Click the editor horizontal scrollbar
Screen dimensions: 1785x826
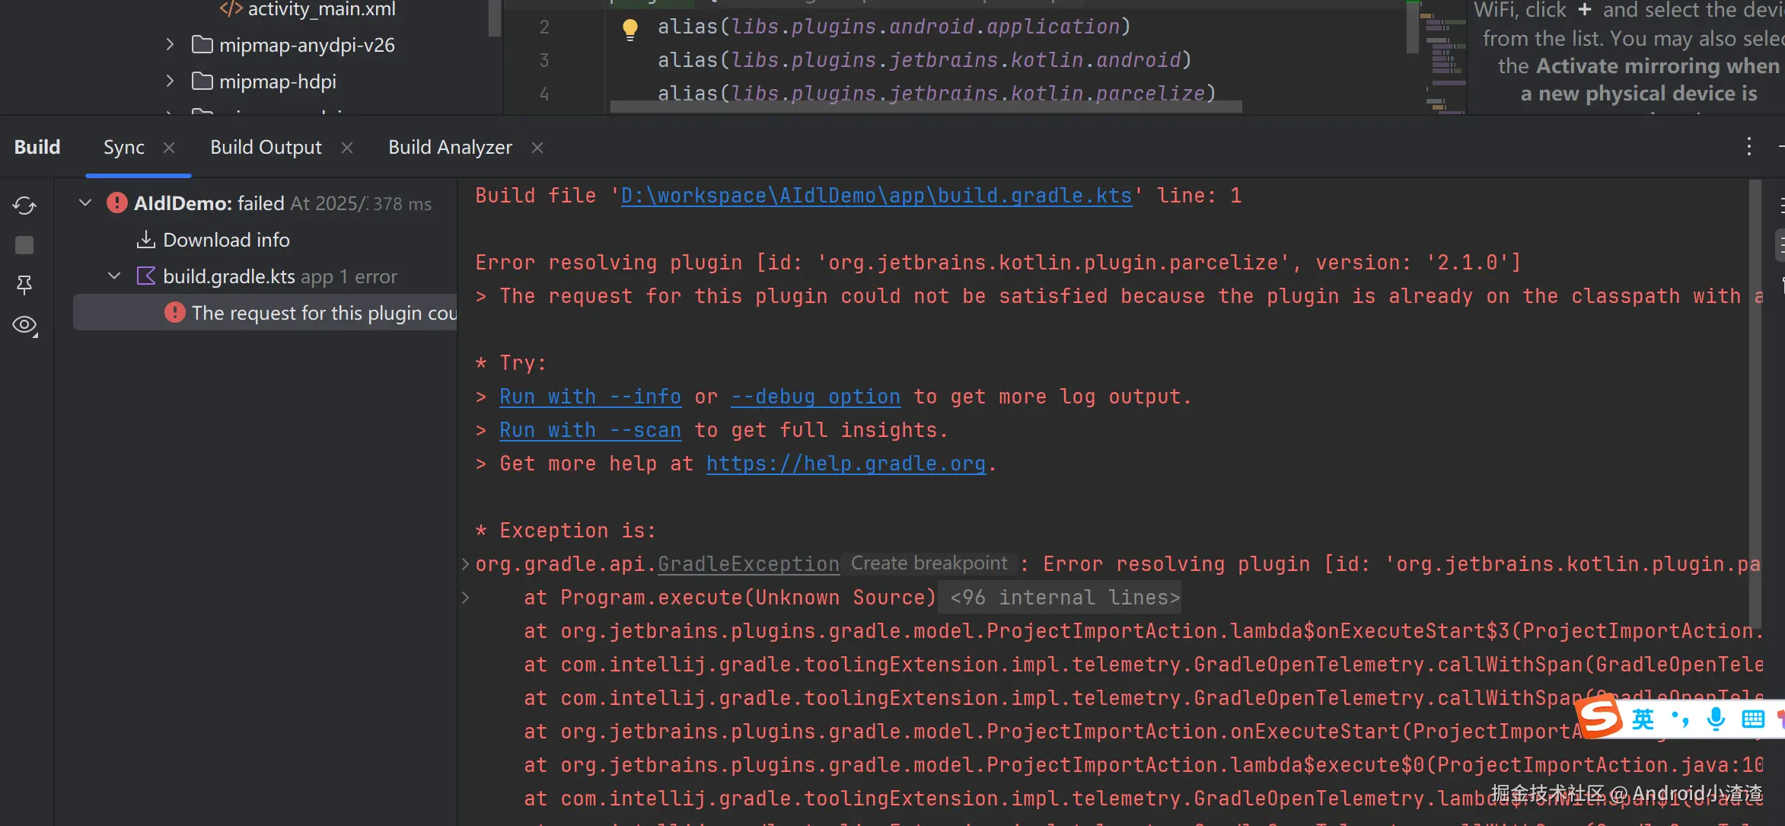pos(926,107)
